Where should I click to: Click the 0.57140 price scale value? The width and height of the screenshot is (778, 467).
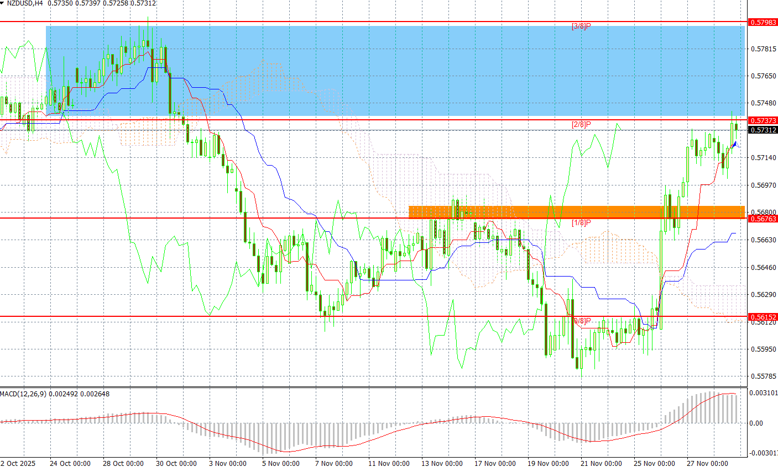(763, 158)
